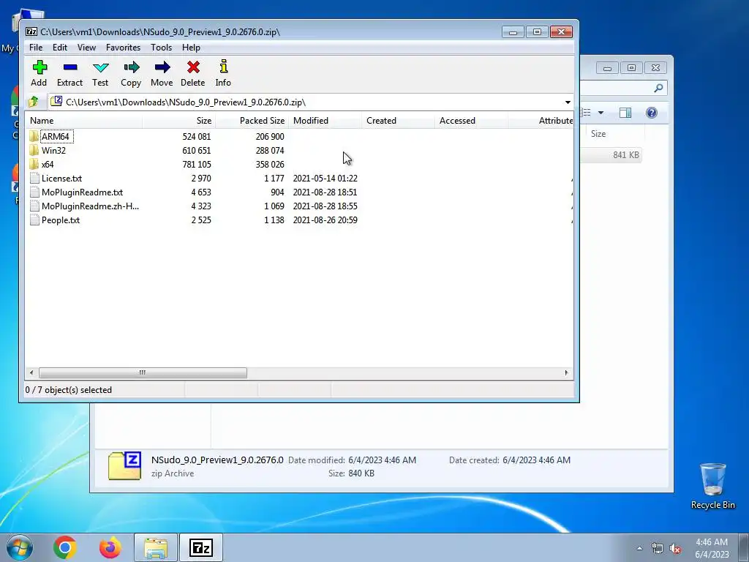This screenshot has height=562, width=749.
Task: Click Show desktop button
Action: pos(744,548)
